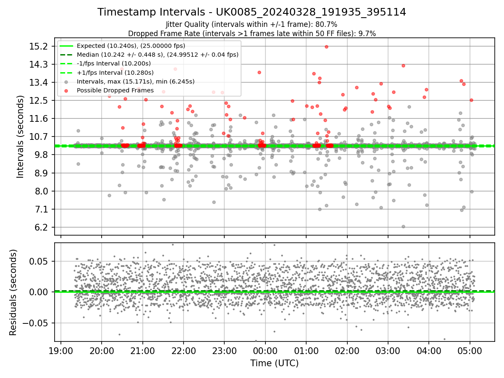
Task: Click the lowest gray interval point near 6.2 seconds
Action: 403,226
